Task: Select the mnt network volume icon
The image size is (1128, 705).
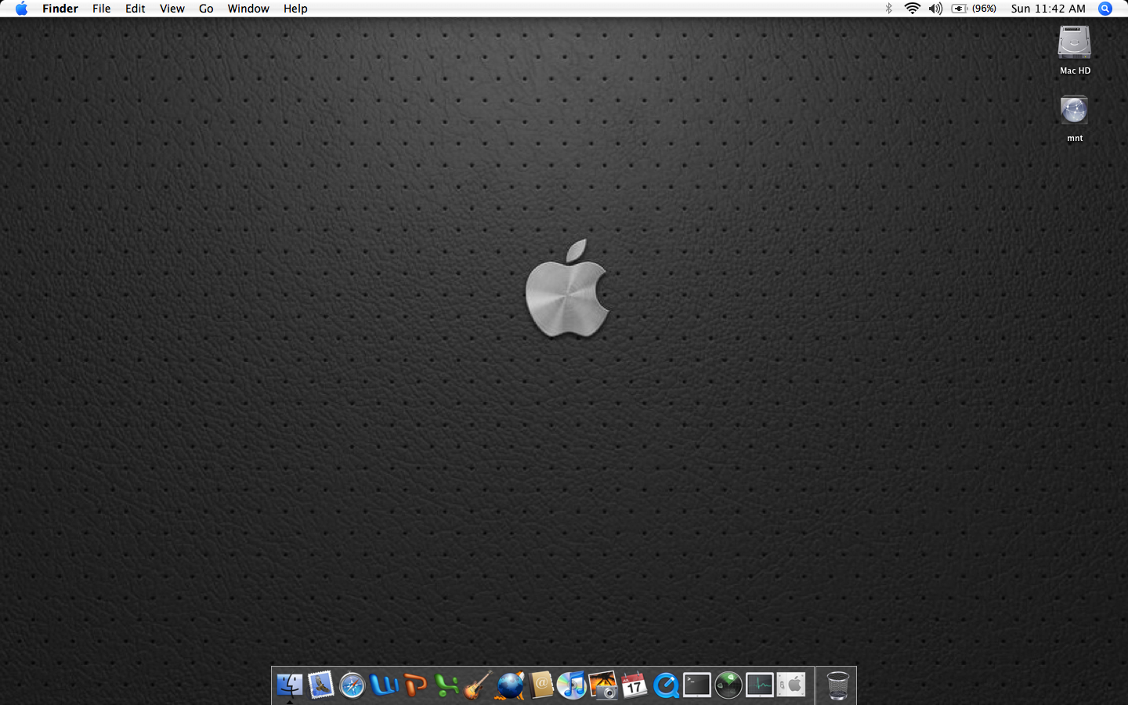Action: click(1075, 118)
